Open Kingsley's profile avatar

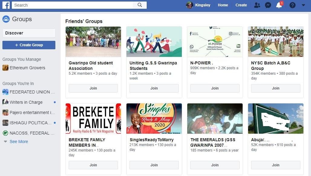[190, 5]
